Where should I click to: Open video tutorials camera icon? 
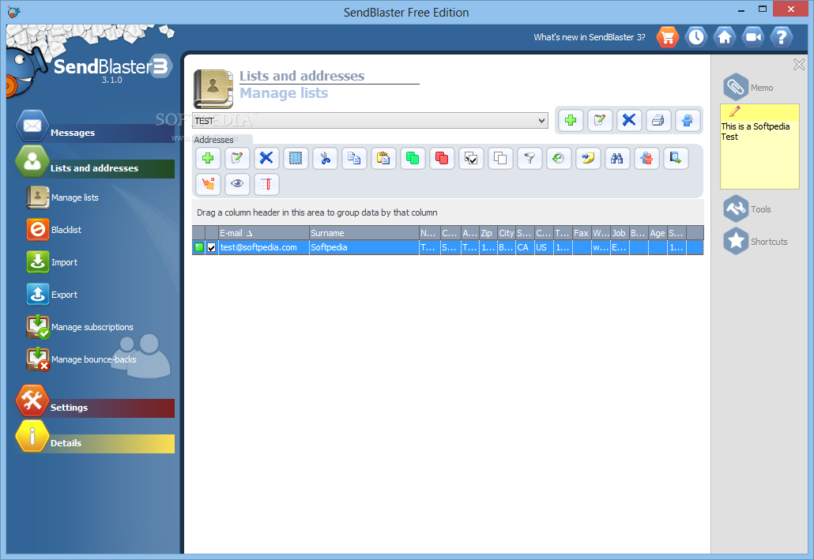coord(752,37)
